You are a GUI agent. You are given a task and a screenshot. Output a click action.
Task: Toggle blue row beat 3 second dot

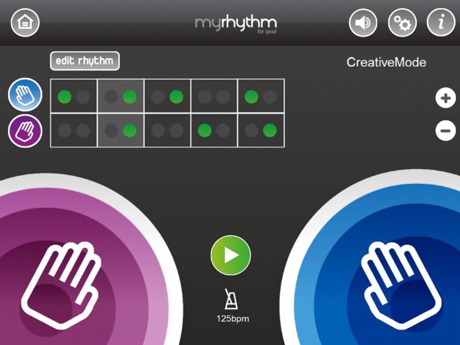176,97
